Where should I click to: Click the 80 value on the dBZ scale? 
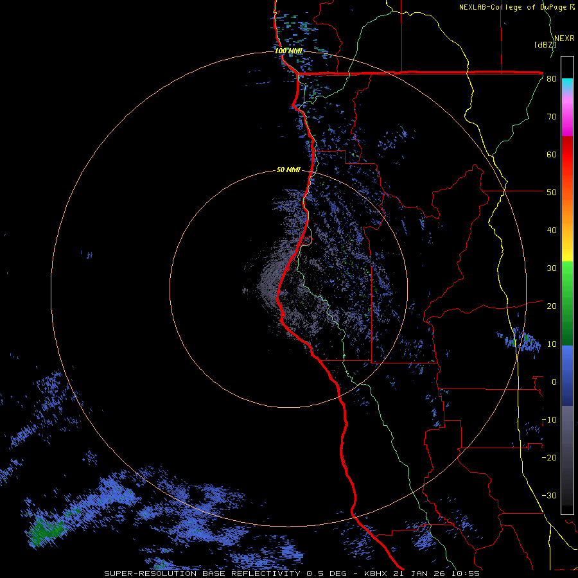coord(552,79)
